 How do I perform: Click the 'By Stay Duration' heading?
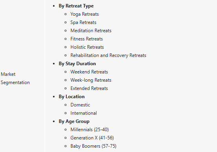77,64
